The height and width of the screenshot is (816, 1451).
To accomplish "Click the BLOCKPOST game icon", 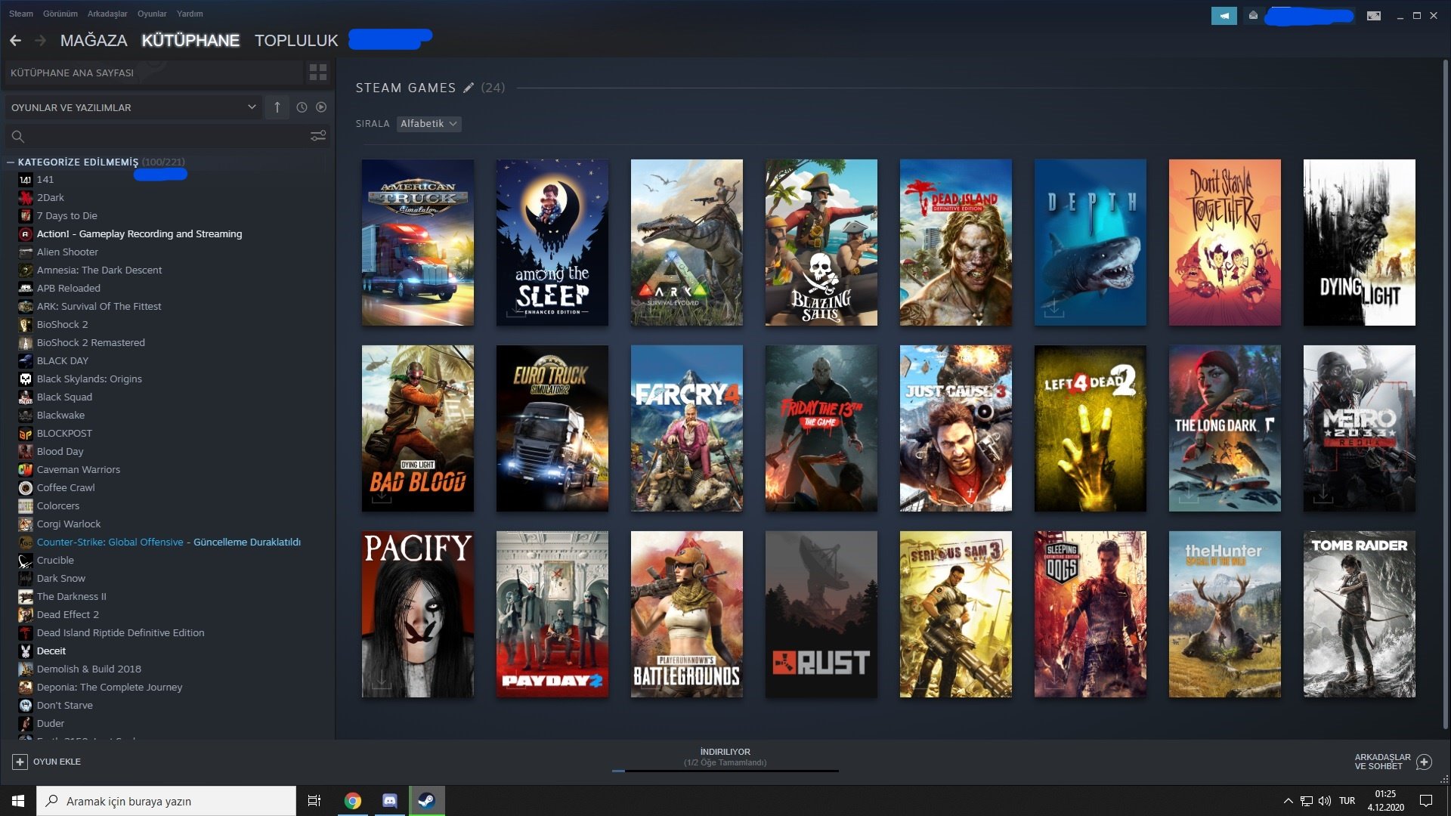I will pyautogui.click(x=25, y=434).
